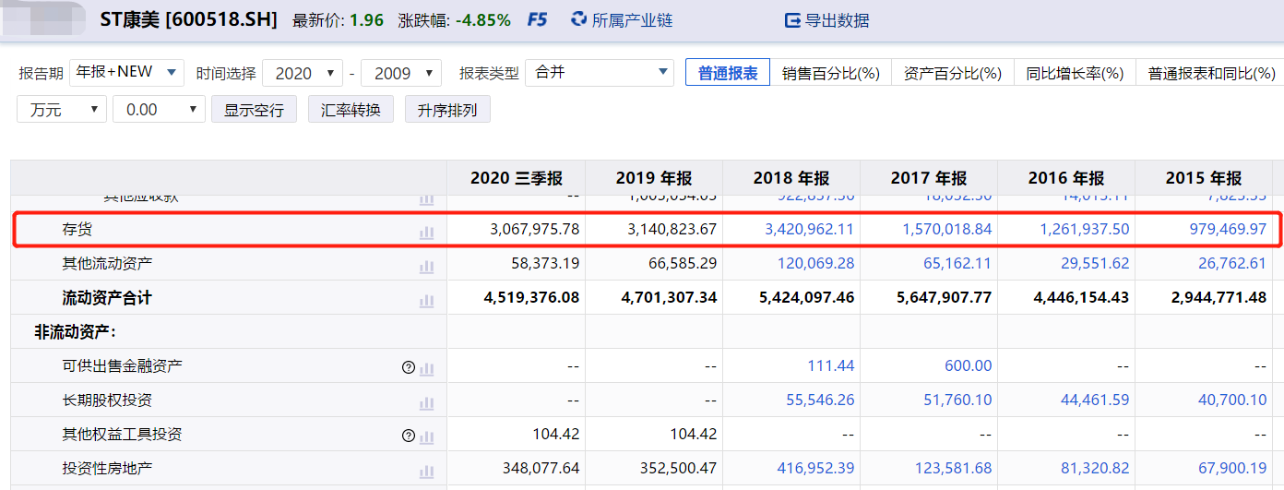Expand the 报表类型 合并 dropdown

(600, 73)
